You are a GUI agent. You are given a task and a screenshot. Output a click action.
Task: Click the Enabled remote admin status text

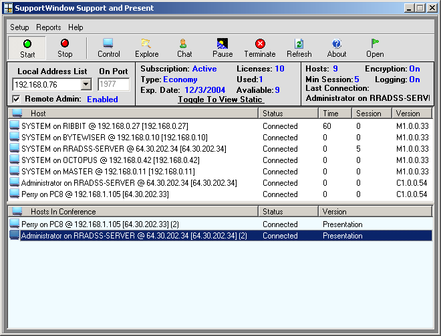[102, 99]
